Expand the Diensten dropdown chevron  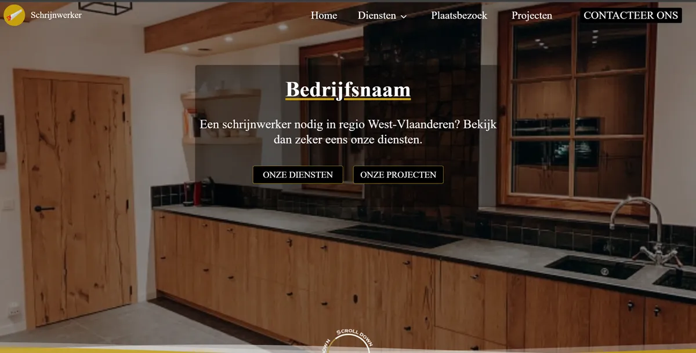[404, 16]
